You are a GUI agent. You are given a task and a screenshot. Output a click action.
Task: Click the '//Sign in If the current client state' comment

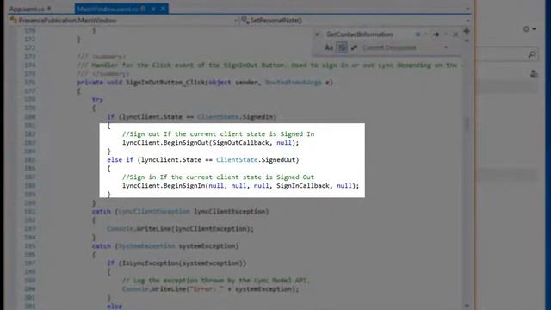coord(218,177)
